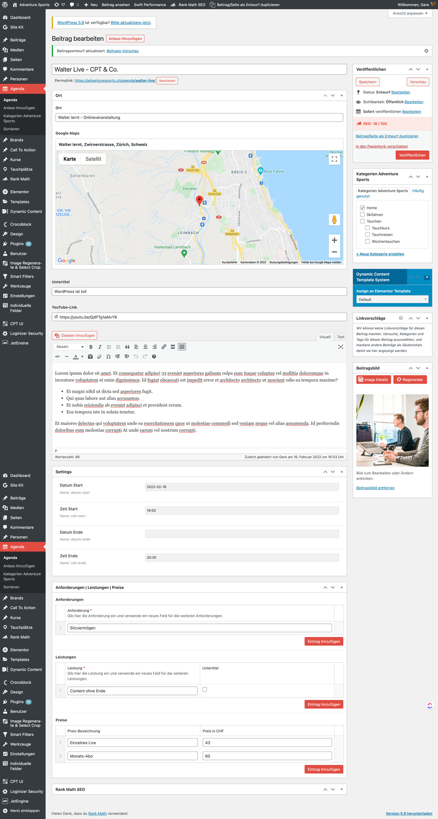
Task: Insert a blockquote using the quote icon
Action: tap(127, 347)
